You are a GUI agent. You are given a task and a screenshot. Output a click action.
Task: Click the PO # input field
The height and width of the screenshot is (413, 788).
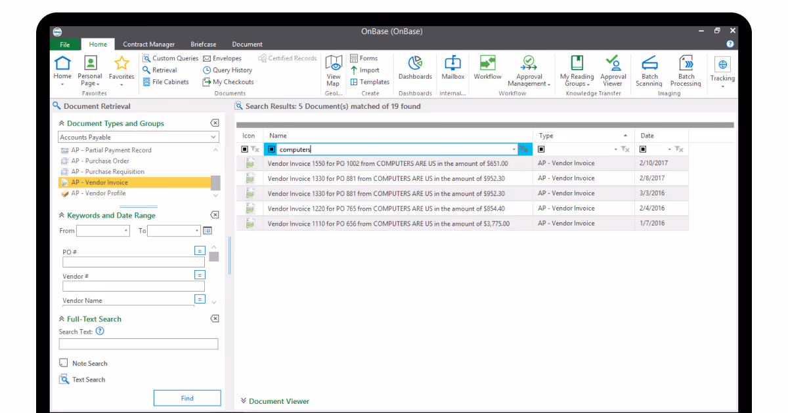(133, 262)
